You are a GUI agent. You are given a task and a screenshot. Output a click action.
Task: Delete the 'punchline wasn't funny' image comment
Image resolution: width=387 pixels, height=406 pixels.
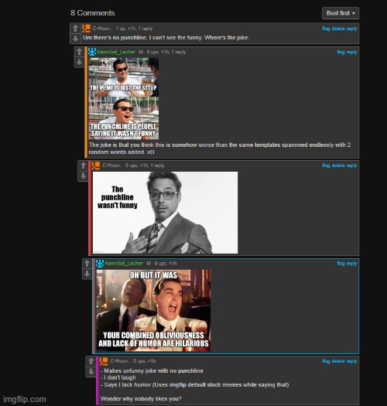(338, 165)
